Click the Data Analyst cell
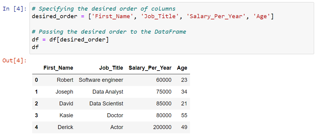 click(108, 92)
